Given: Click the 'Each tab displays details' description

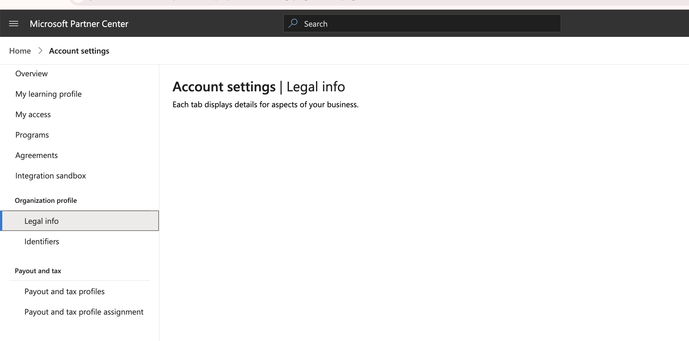Looking at the screenshot, I should click(x=265, y=105).
